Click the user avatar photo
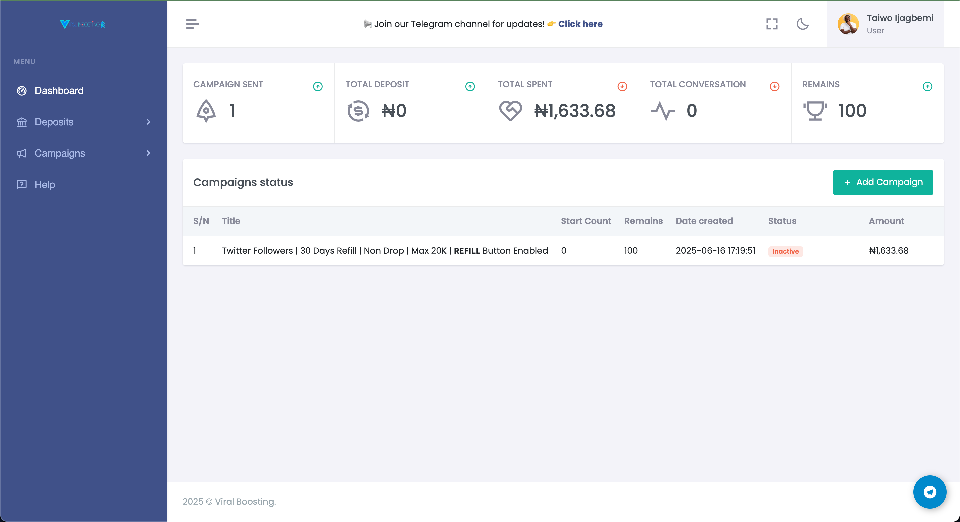This screenshot has width=960, height=522. 848,24
